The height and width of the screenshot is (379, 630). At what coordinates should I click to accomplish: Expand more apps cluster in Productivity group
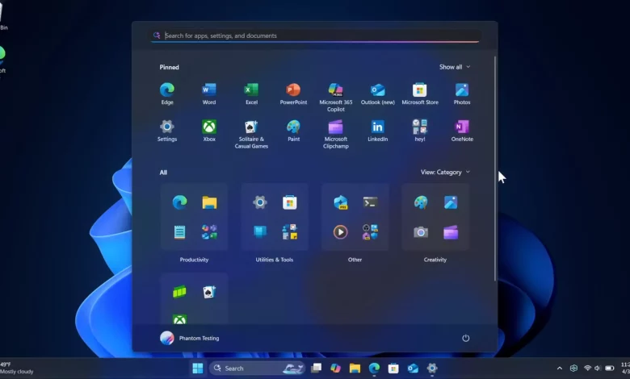click(x=209, y=231)
